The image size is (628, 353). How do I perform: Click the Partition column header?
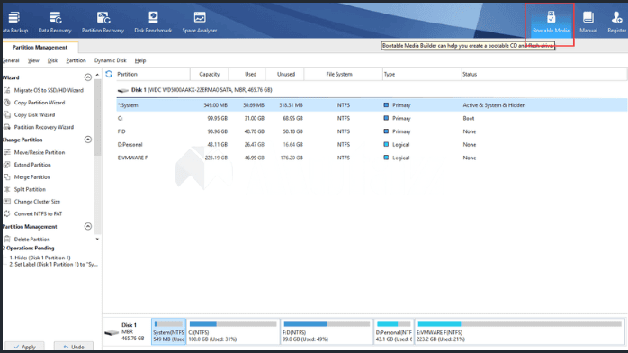point(152,74)
